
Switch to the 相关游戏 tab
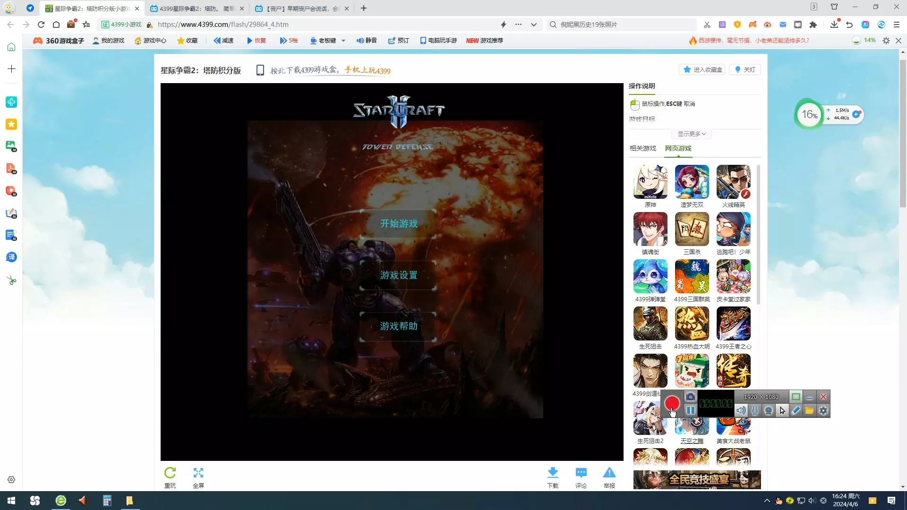(642, 148)
